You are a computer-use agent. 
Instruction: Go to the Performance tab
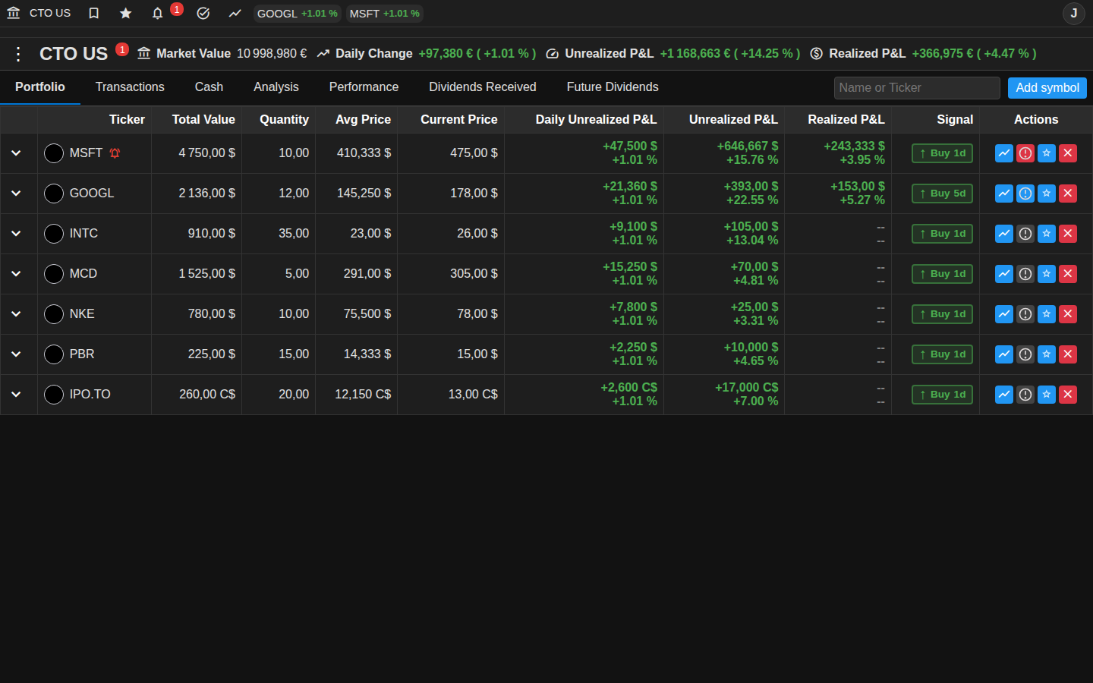tap(364, 87)
